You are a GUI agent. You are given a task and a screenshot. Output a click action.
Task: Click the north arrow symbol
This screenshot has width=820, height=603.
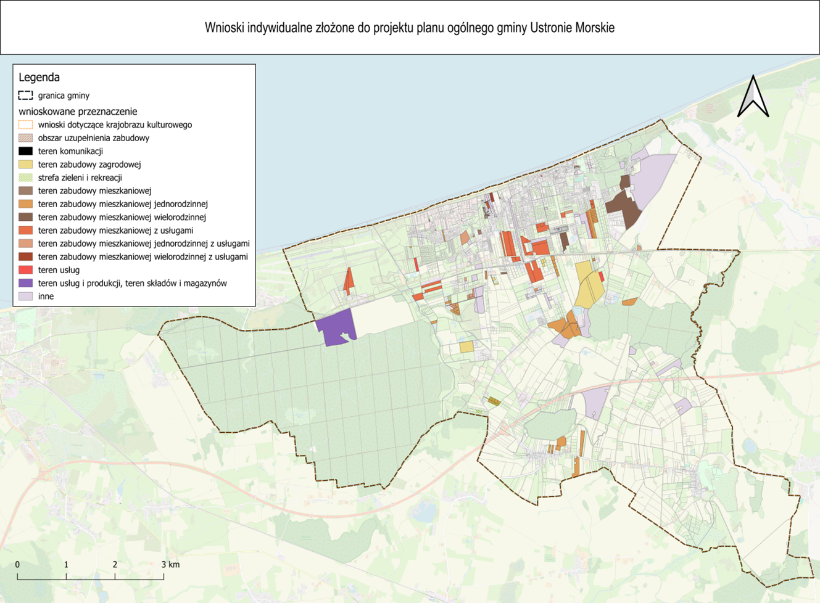tap(753, 96)
